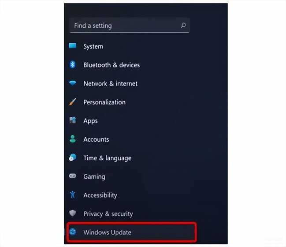Click the Bluetooth icon
This screenshot has height=247, width=286.
tap(73, 64)
